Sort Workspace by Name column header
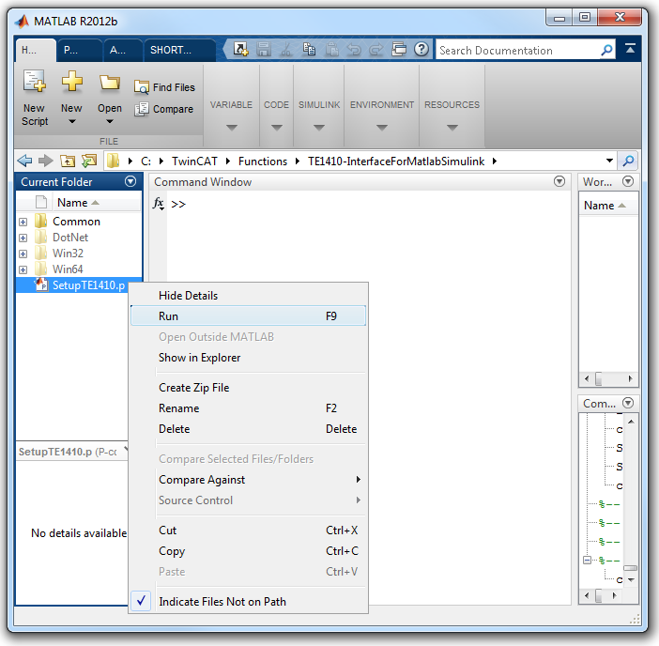Viewport: 659px width, 646px height. (608, 206)
